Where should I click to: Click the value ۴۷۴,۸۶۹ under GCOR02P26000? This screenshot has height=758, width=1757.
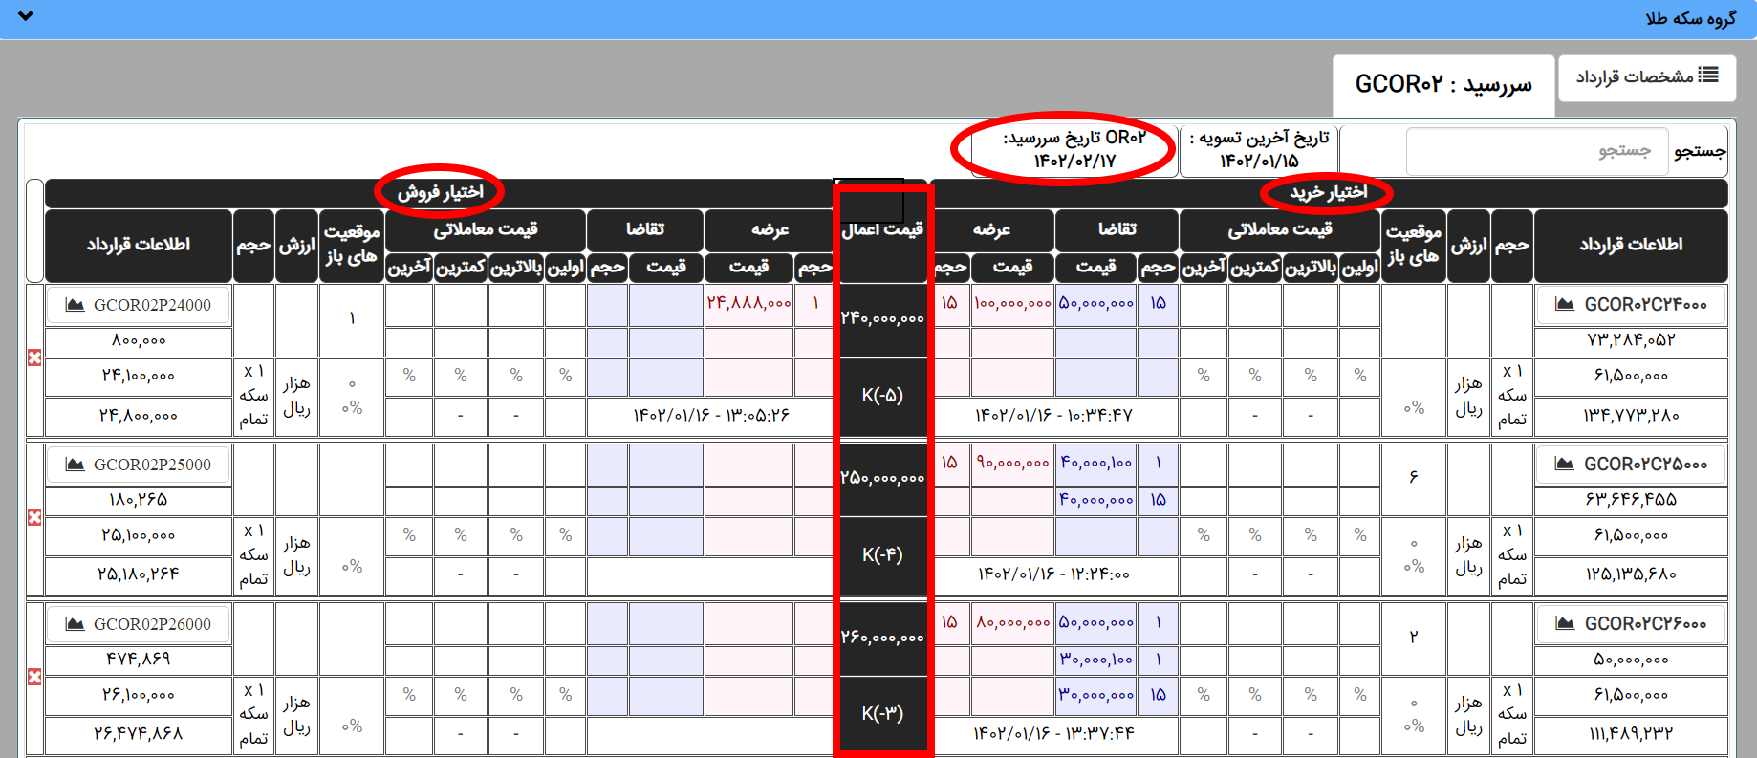pos(139,660)
